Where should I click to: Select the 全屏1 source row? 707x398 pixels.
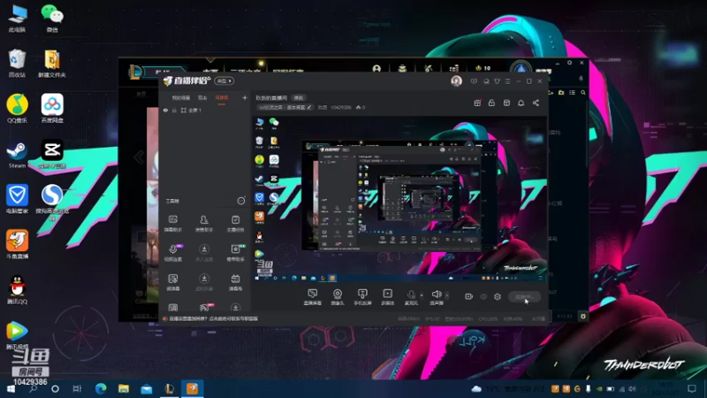coord(204,110)
